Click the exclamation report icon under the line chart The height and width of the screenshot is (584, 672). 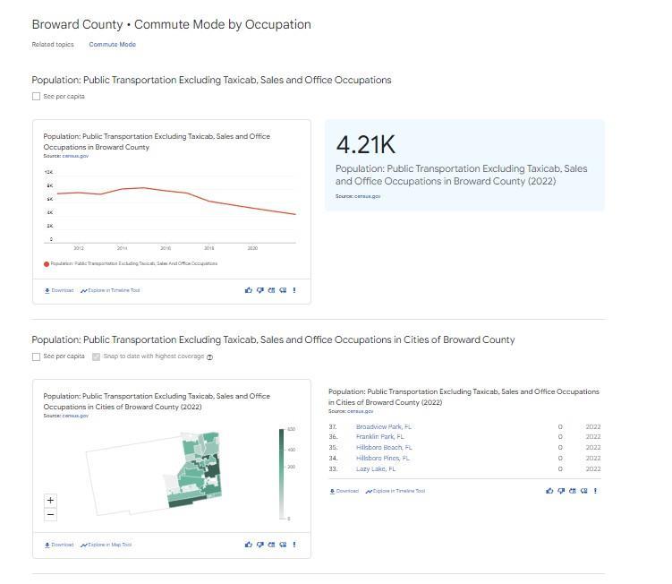pos(294,290)
